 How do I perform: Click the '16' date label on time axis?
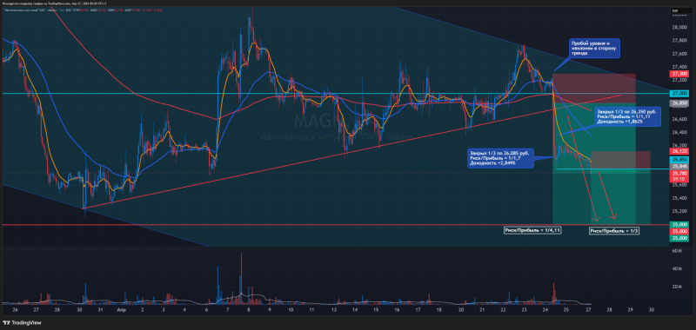click(396, 310)
